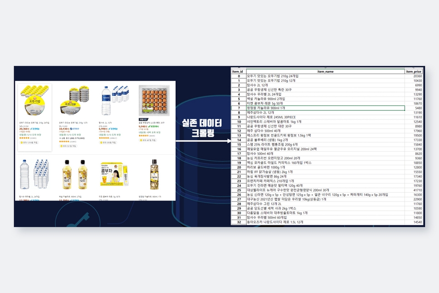Click price cell 5480
The height and width of the screenshot is (293, 439).
tap(413, 108)
